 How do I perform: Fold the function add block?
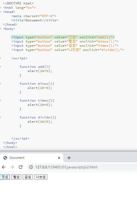point(1,67)
